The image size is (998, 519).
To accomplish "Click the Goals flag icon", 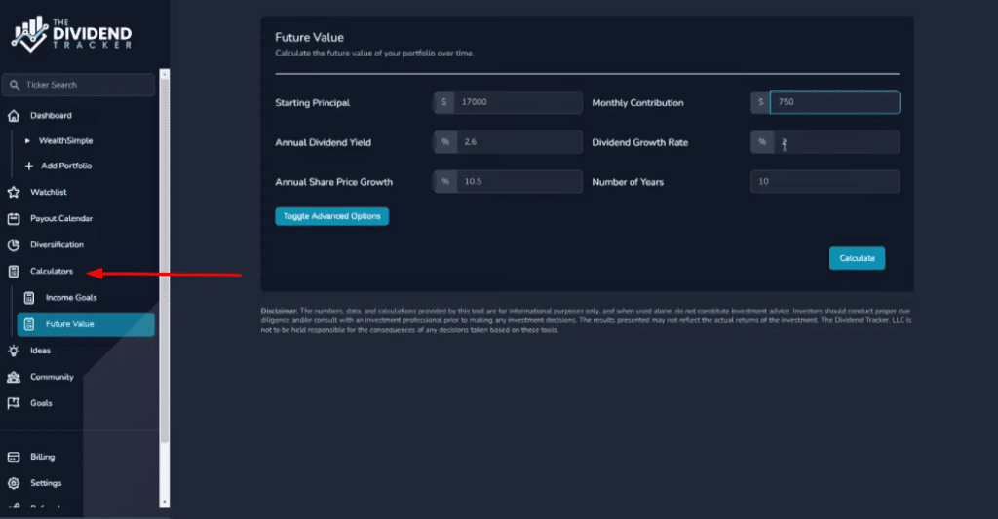I will (x=14, y=403).
